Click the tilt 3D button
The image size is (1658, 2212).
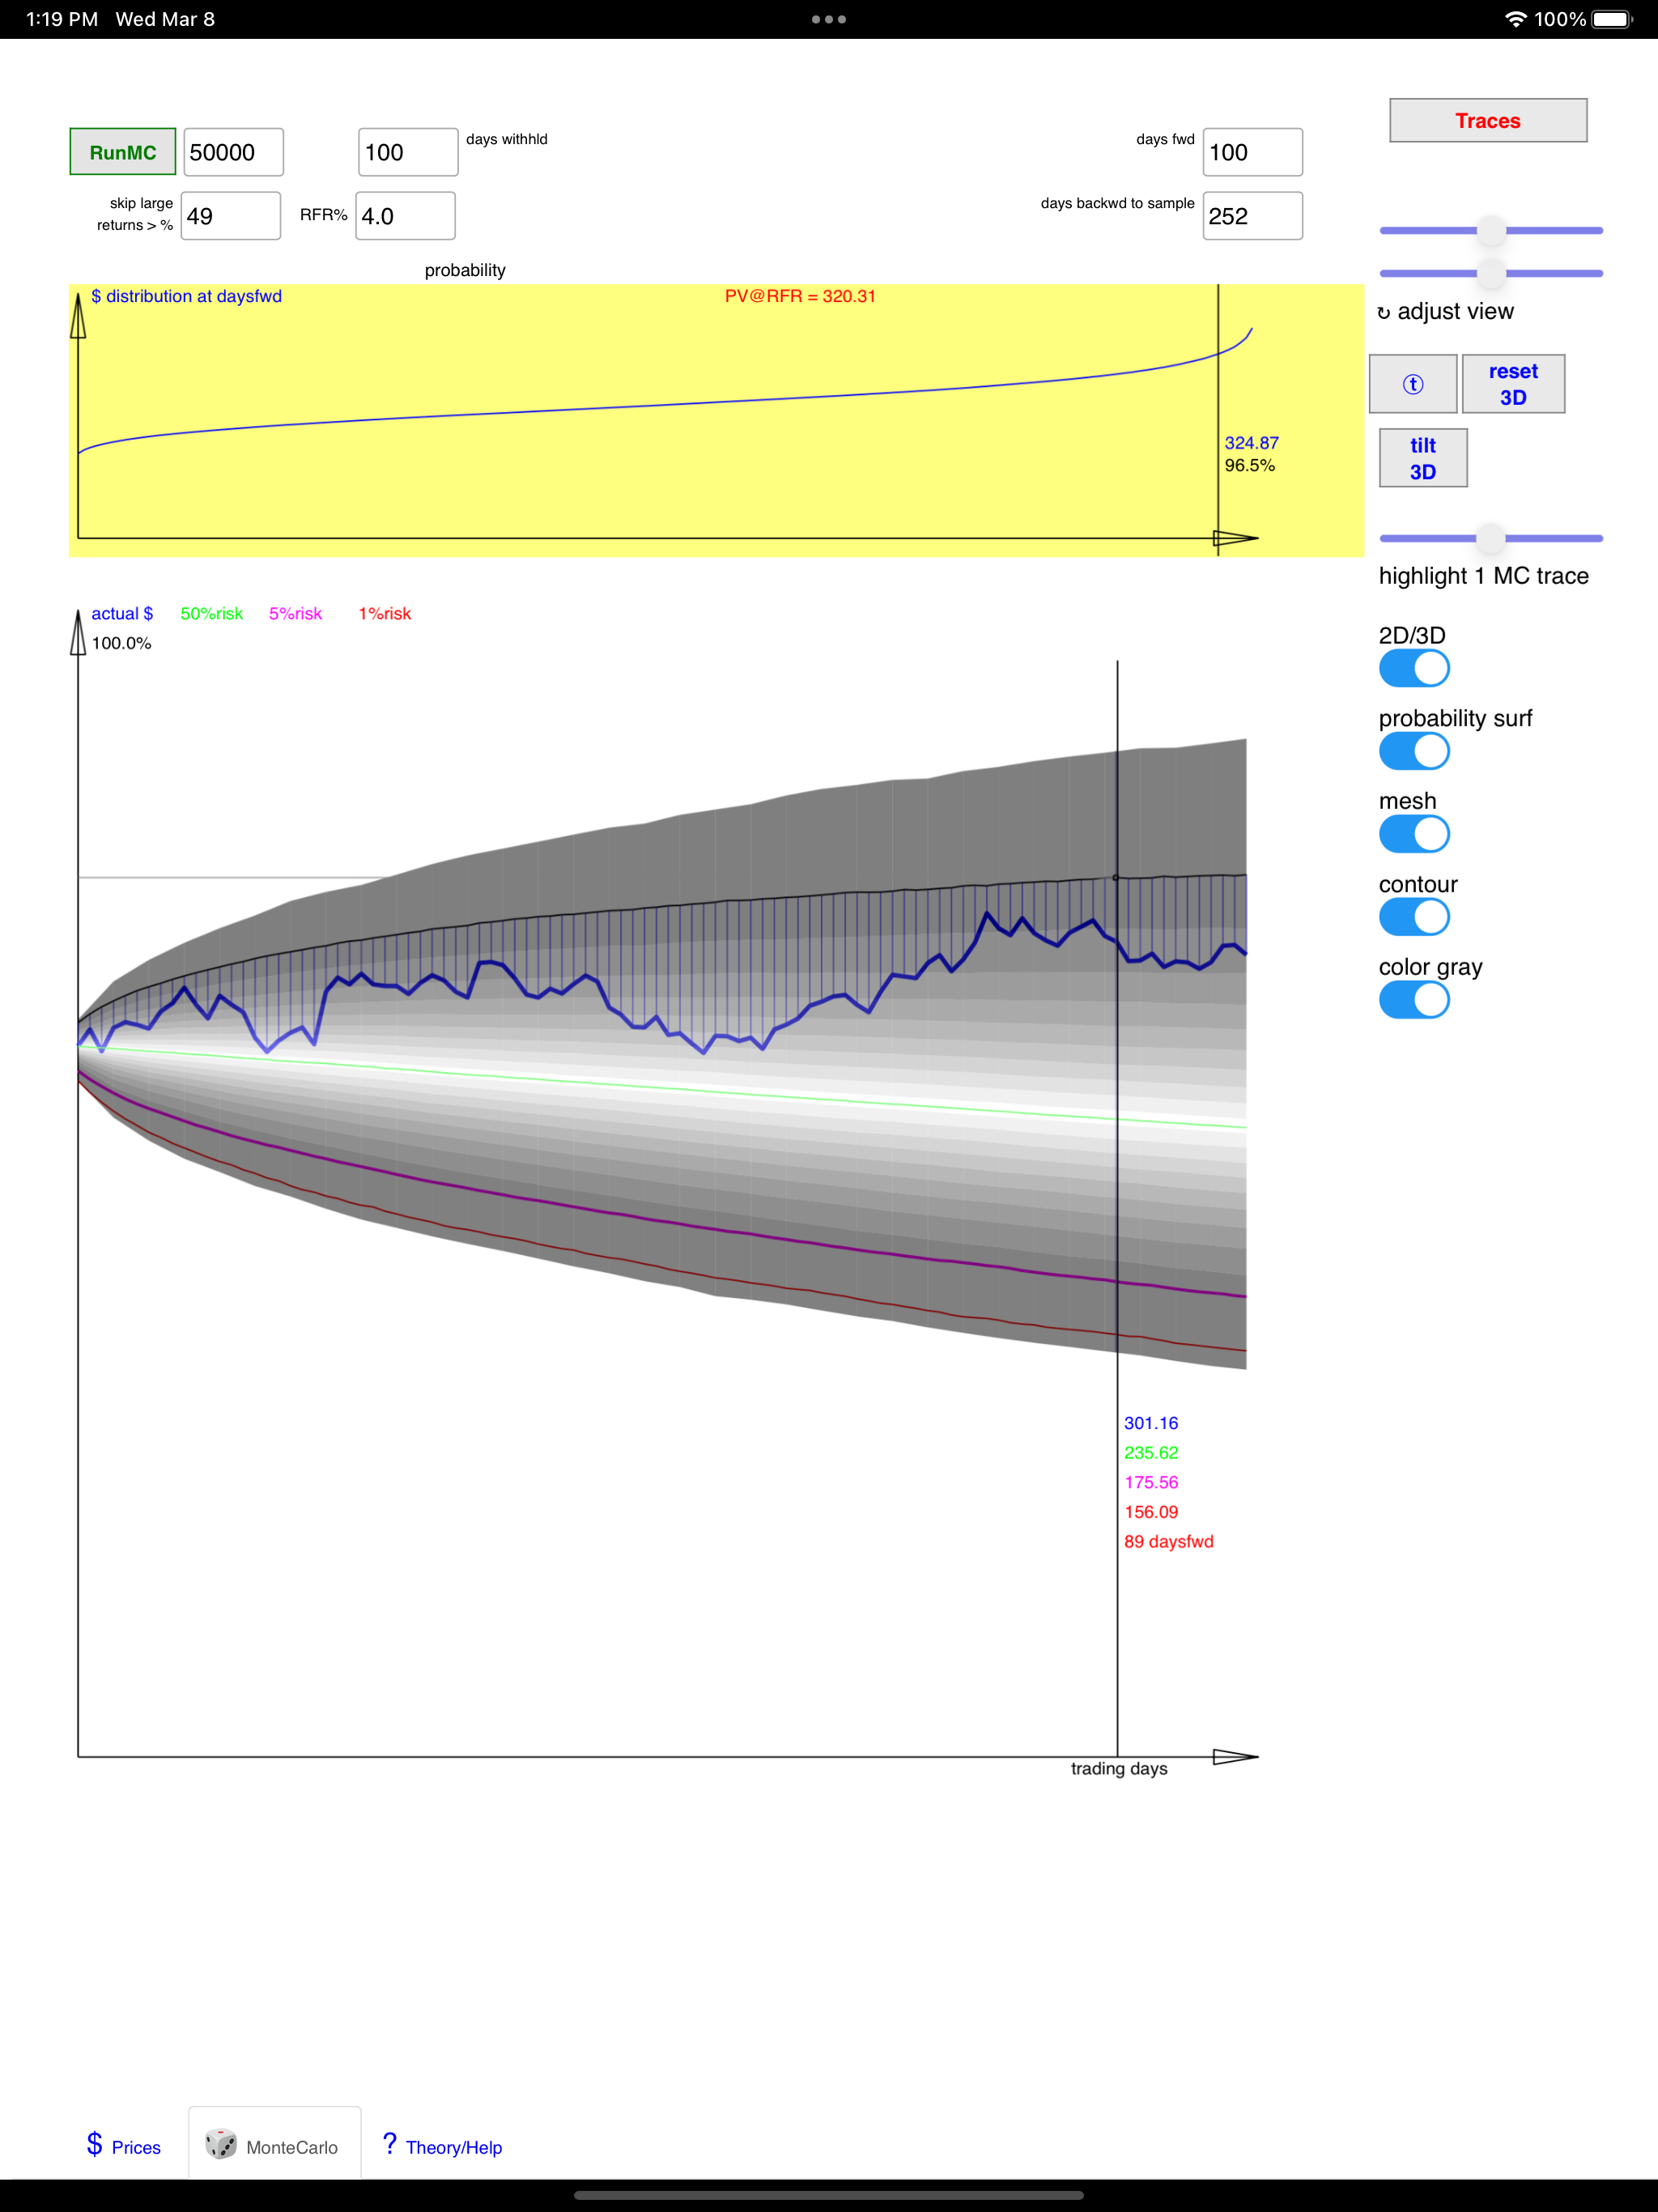point(1423,458)
